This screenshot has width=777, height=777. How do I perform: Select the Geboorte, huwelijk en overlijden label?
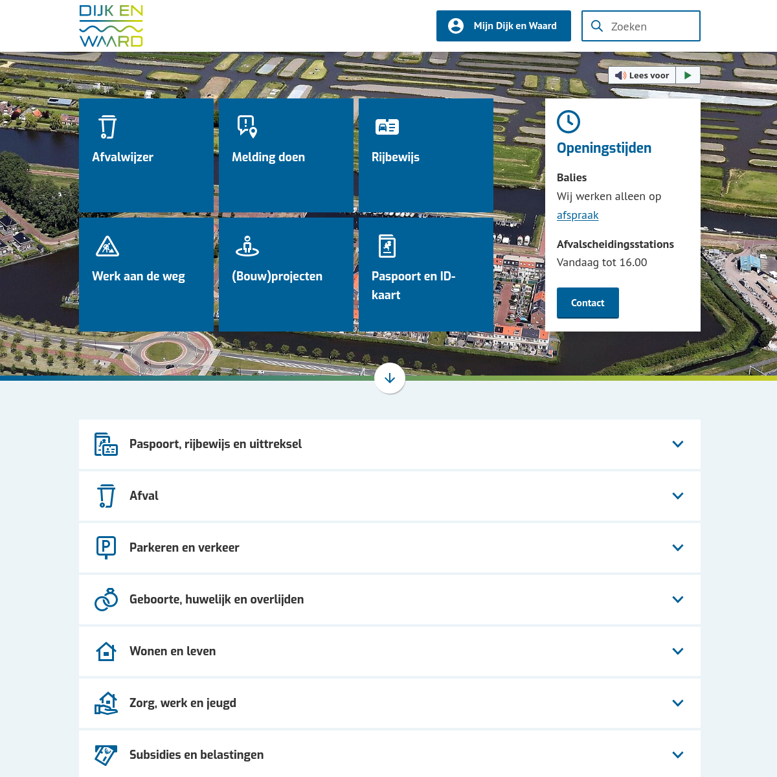coord(217,600)
